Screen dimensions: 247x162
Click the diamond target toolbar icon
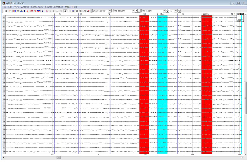coord(18,11)
